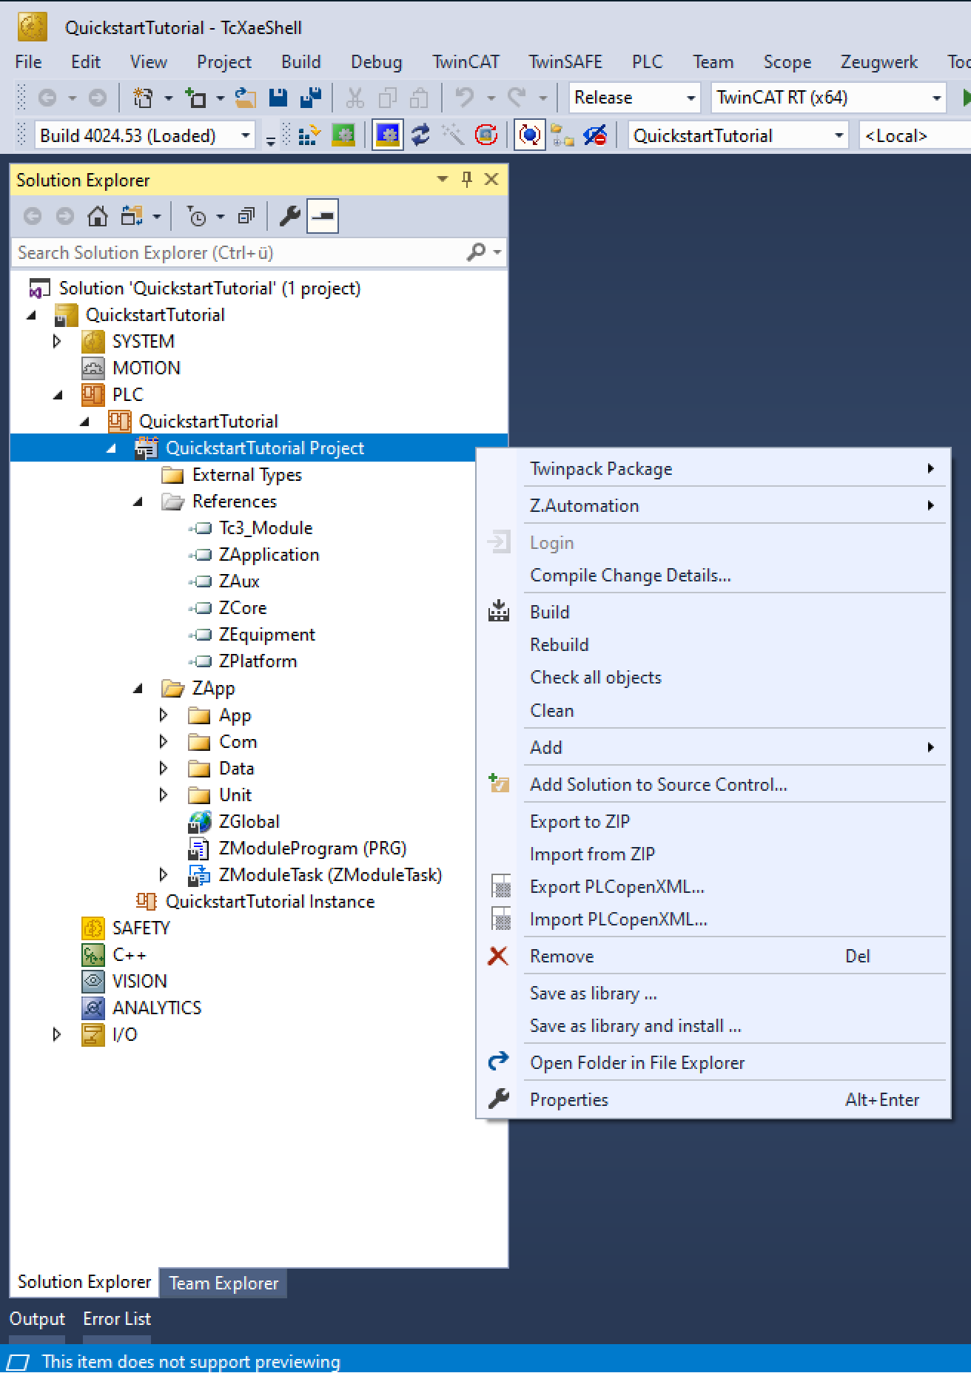Image resolution: width=971 pixels, height=1373 pixels.
Task: Click the Restart TwinCAT Run Mode icon
Action: 343,135
